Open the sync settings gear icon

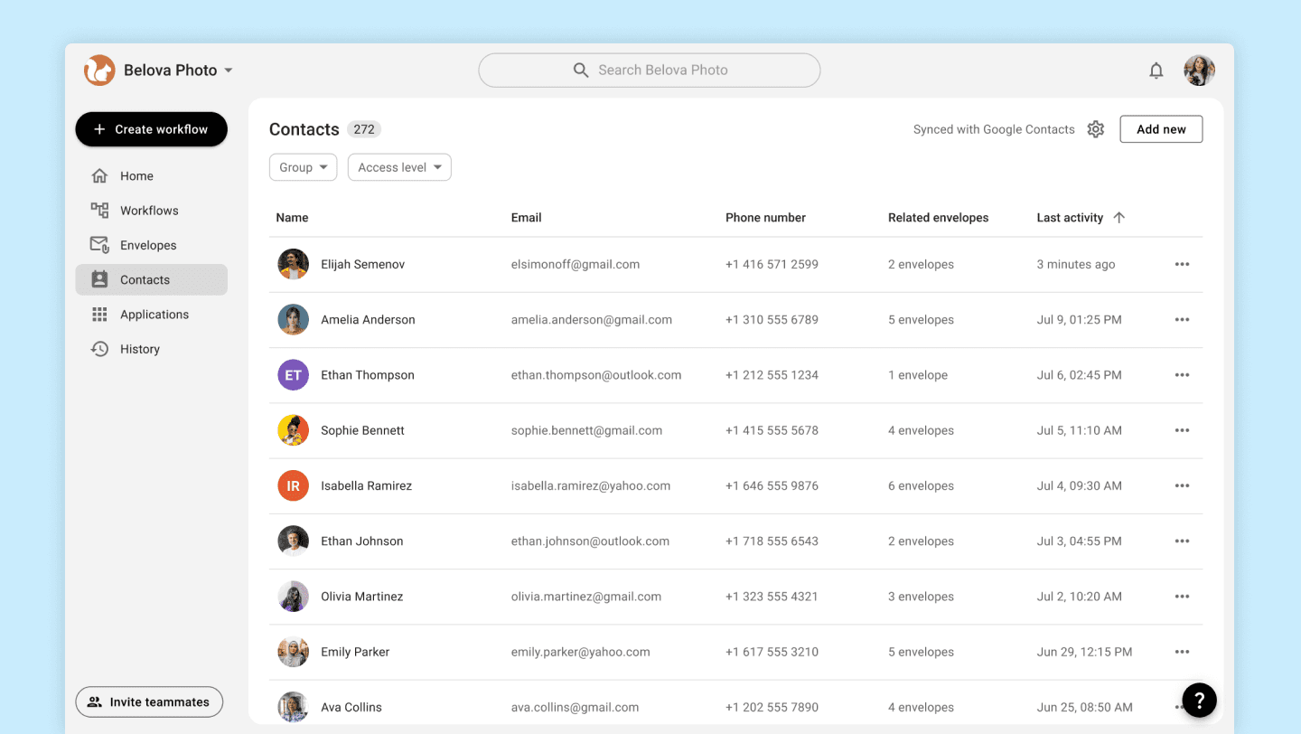tap(1096, 129)
